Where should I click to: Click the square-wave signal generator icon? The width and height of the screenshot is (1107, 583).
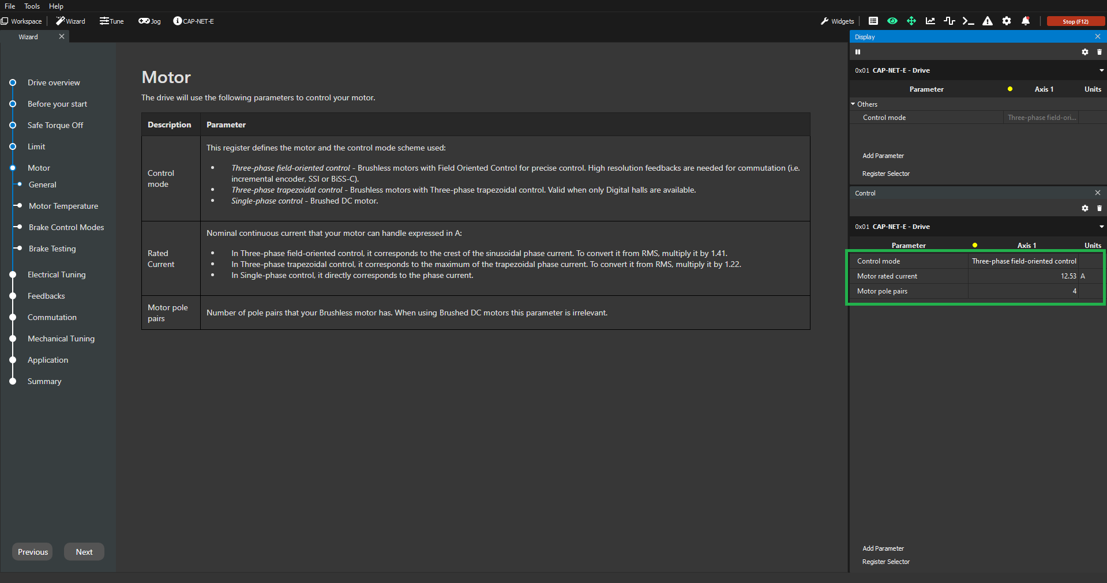(x=949, y=21)
